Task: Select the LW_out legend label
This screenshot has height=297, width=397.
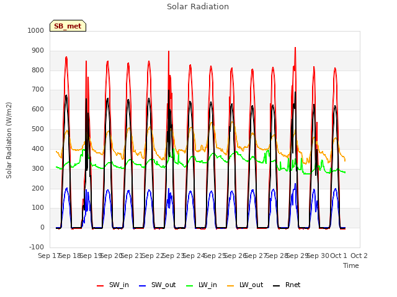Action: [x=251, y=285]
